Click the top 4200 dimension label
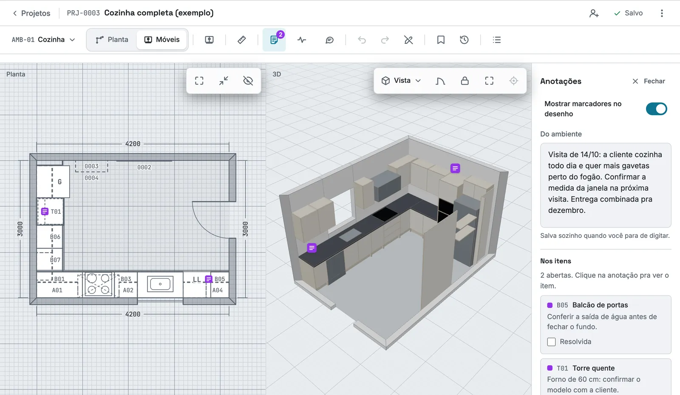This screenshot has height=395, width=680. point(133,144)
